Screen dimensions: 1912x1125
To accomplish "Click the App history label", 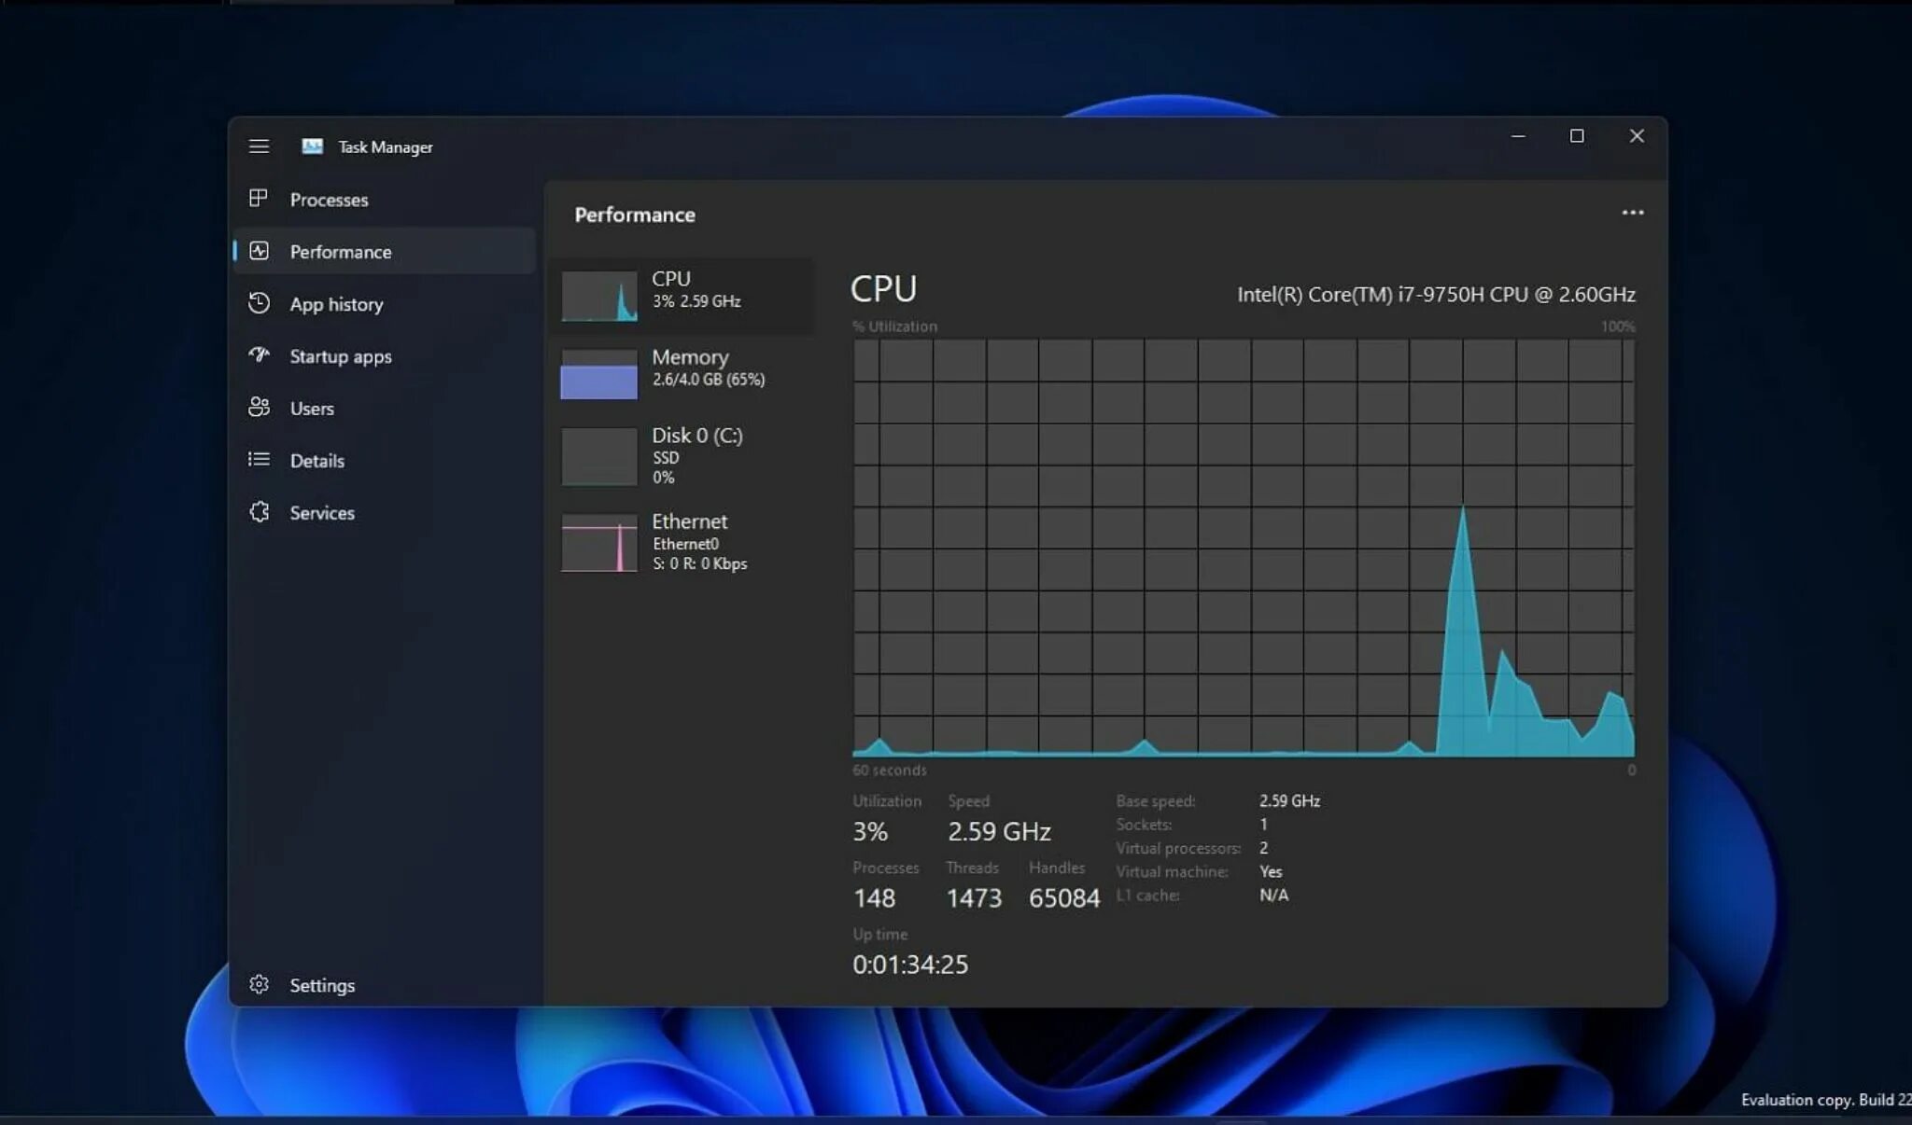I will 336,304.
